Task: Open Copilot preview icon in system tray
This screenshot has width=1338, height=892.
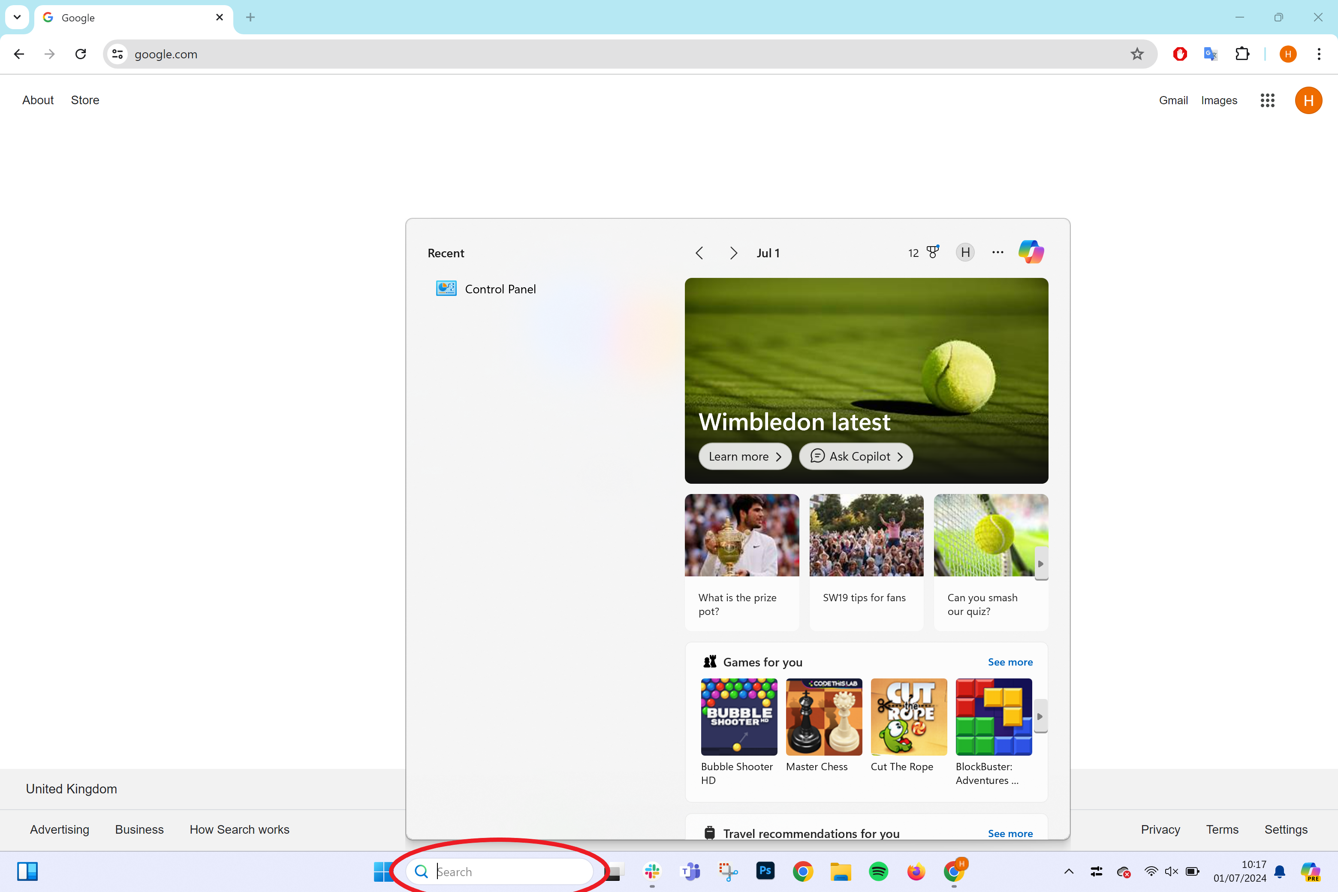Action: 1310,871
